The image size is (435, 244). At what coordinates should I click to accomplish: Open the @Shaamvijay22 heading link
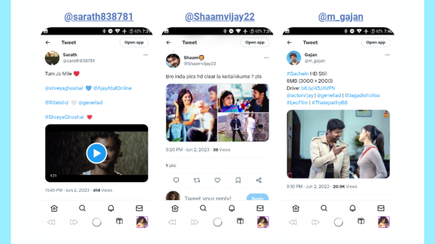[220, 17]
